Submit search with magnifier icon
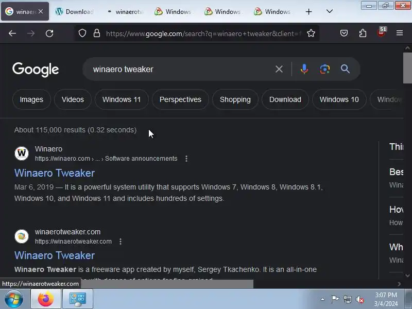This screenshot has height=309, width=412. [345, 69]
